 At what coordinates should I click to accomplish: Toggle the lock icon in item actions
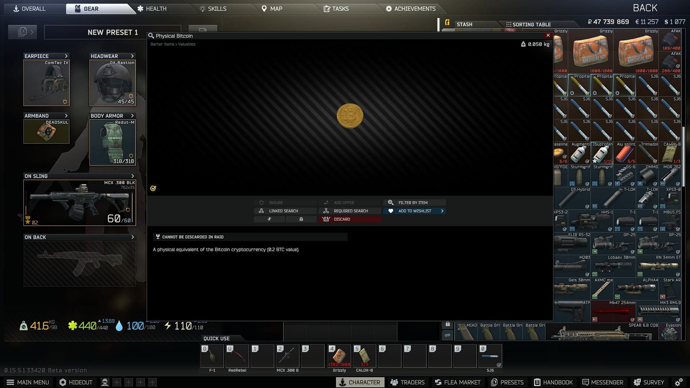coord(301,219)
